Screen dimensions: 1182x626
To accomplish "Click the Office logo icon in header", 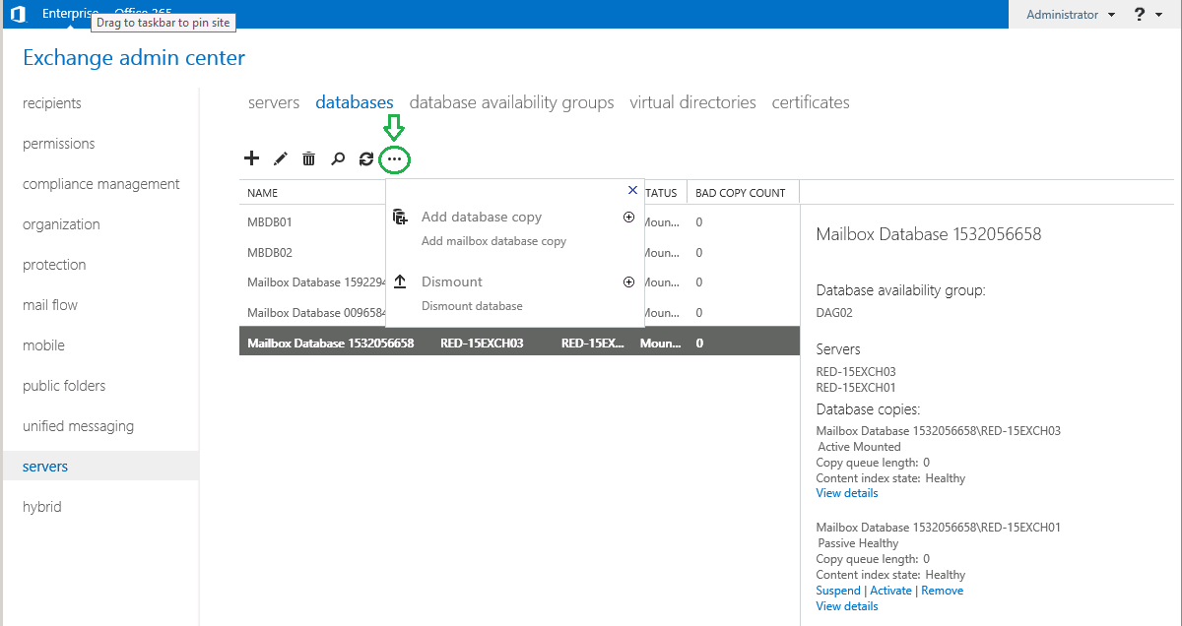I will pyautogui.click(x=18, y=14).
